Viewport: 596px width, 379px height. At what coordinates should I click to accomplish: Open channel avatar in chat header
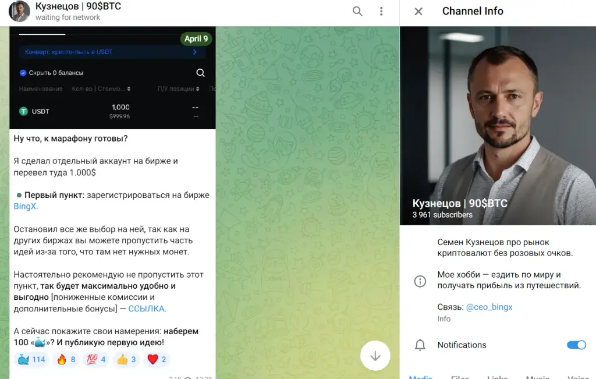19,11
